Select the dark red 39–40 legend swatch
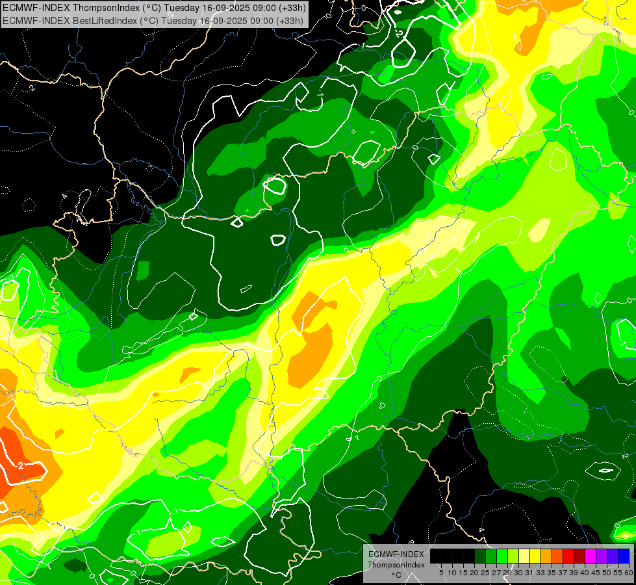This screenshot has width=636, height=585. (x=579, y=556)
